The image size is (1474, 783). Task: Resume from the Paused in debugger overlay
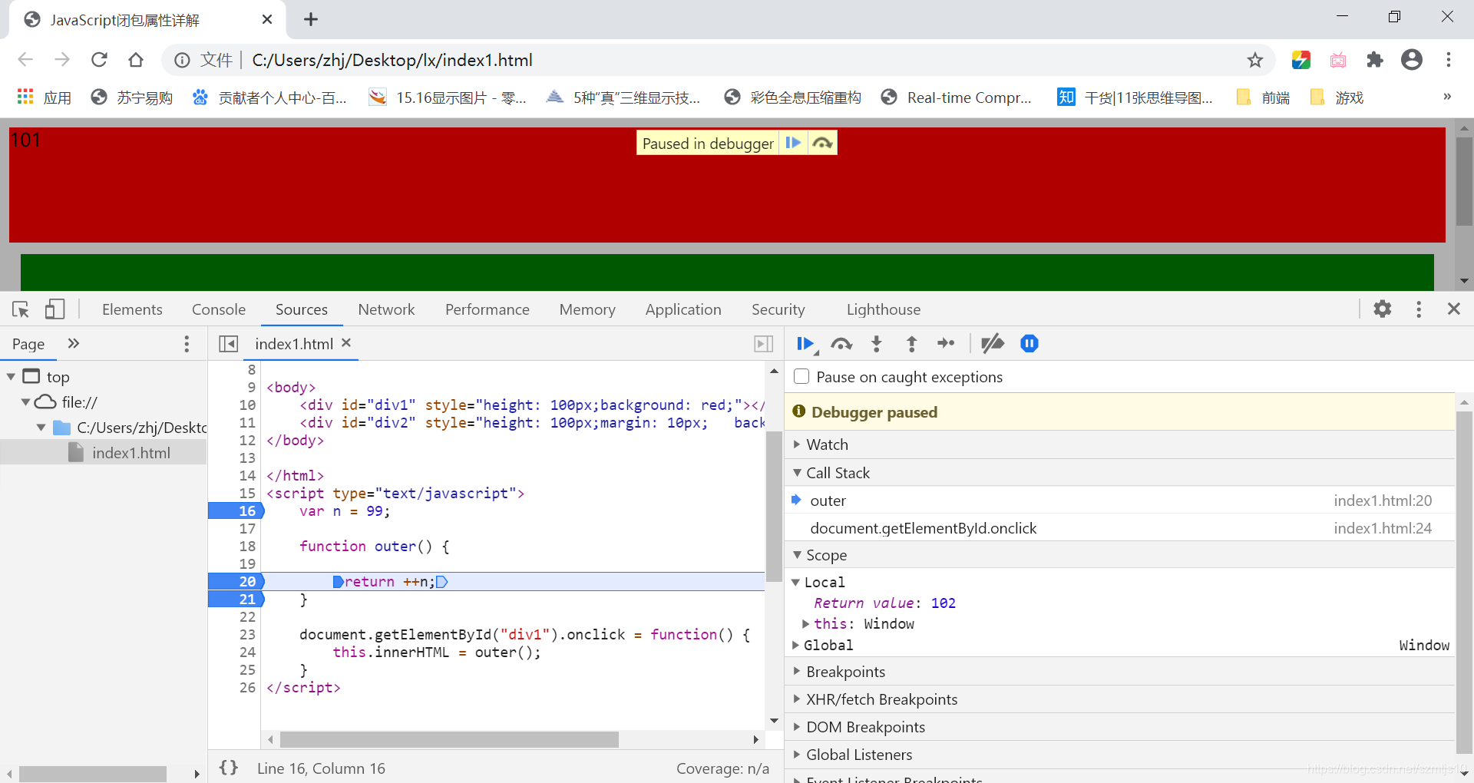(793, 143)
